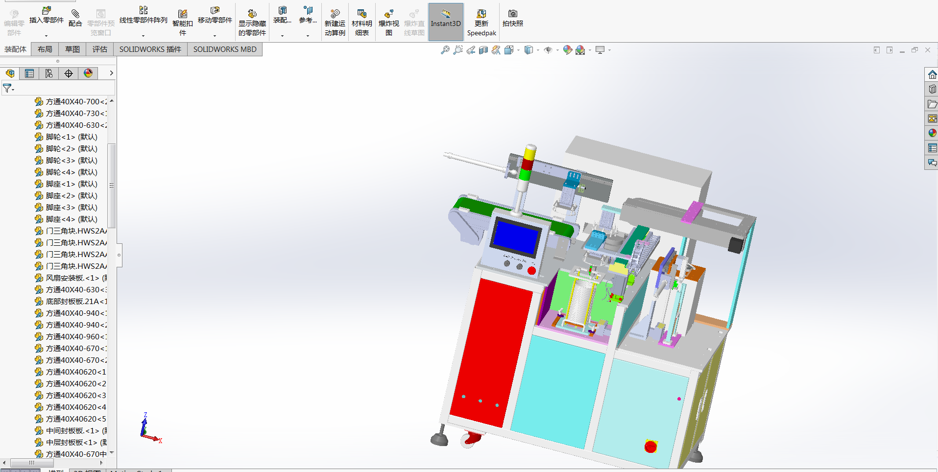Click the Hide/Show Items eye icon
Image resolution: width=938 pixels, height=472 pixels.
tap(548, 50)
